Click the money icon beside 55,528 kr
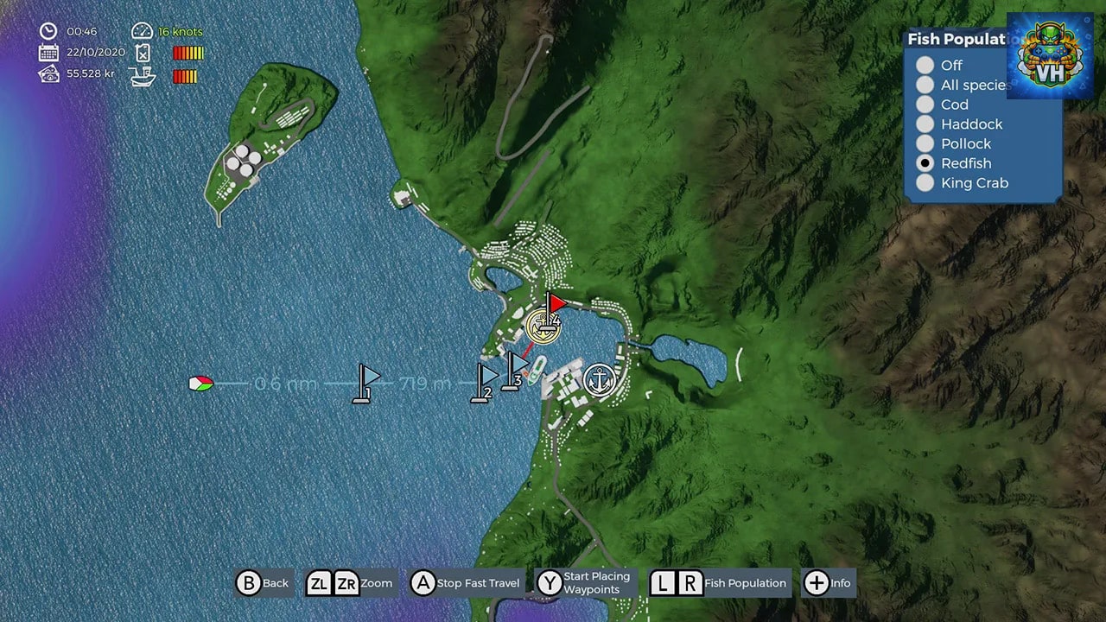The height and width of the screenshot is (622, 1106). pos(48,73)
